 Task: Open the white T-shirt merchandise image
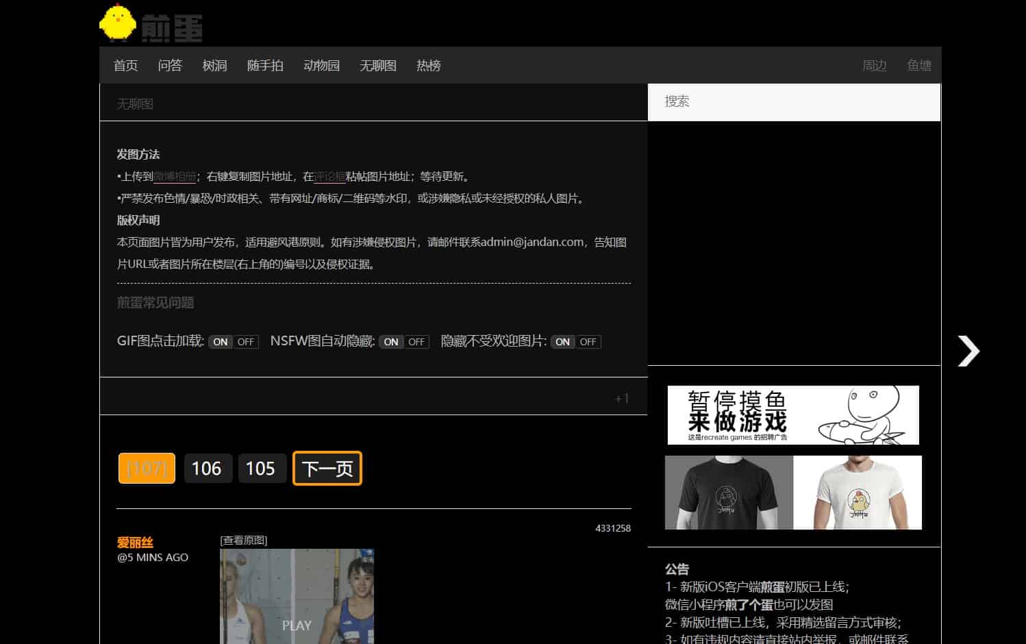pos(858,493)
